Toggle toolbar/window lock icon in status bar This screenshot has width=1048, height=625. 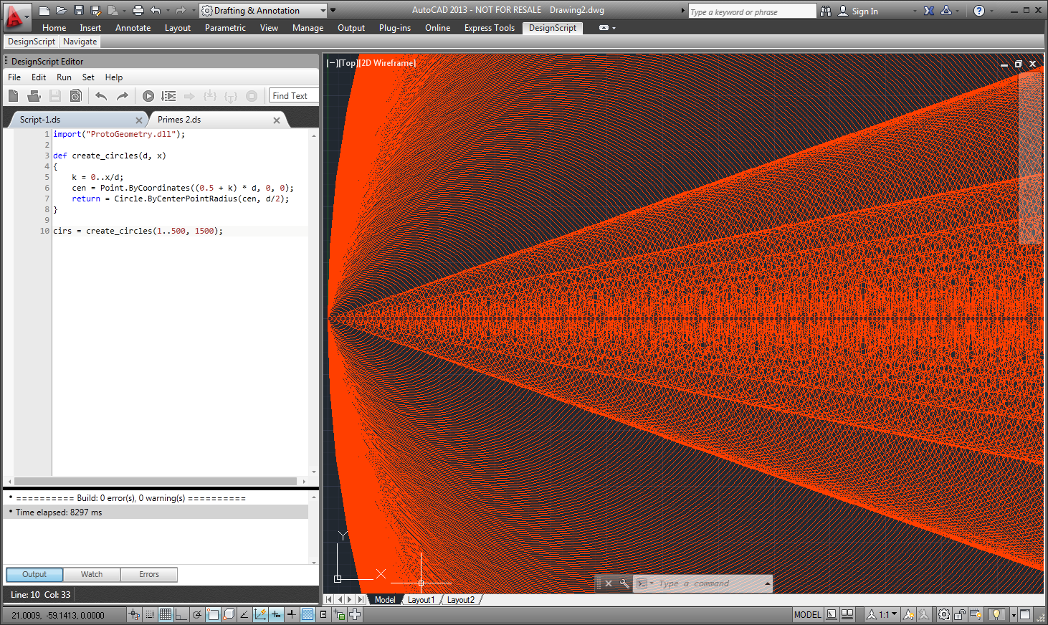pyautogui.click(x=961, y=614)
